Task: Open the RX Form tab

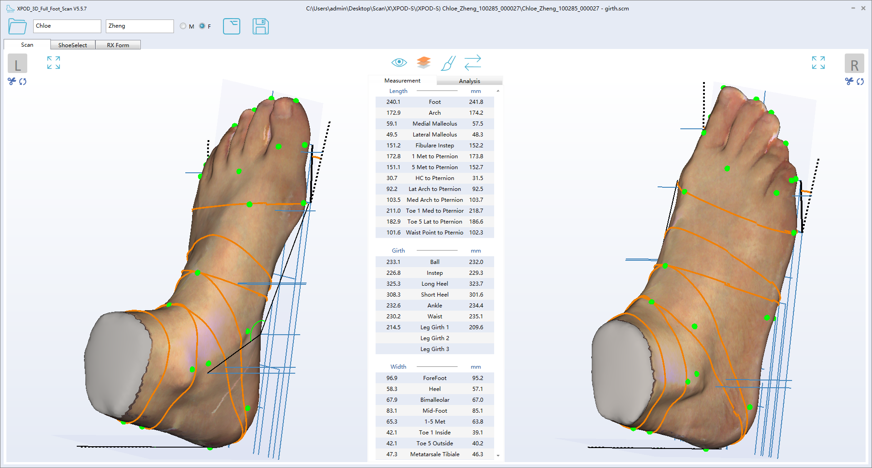Action: [118, 45]
